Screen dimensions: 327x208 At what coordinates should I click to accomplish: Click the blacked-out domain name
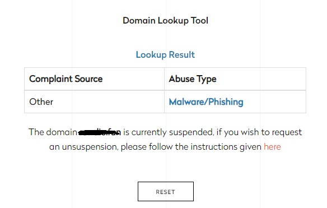coord(99,132)
